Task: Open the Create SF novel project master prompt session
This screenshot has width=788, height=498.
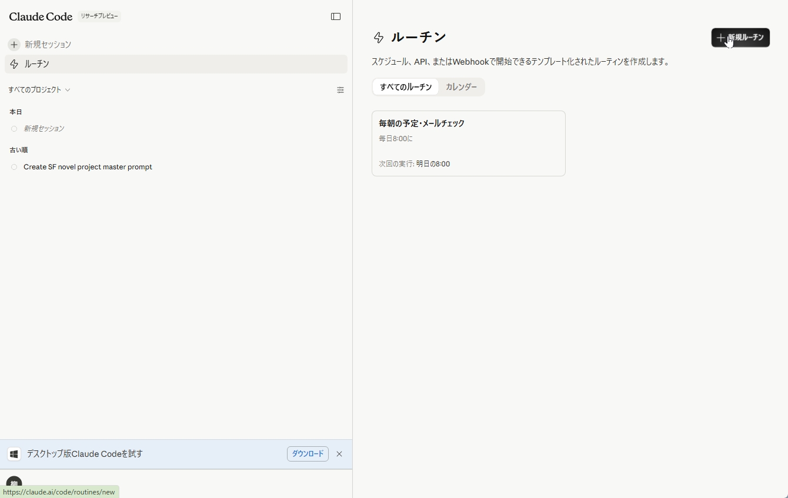Action: [x=88, y=167]
